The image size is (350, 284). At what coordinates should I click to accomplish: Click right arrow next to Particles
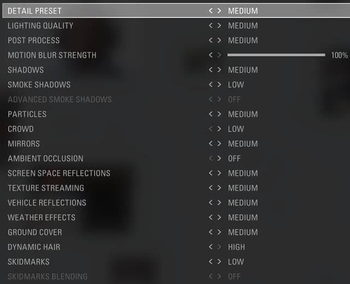tap(219, 114)
